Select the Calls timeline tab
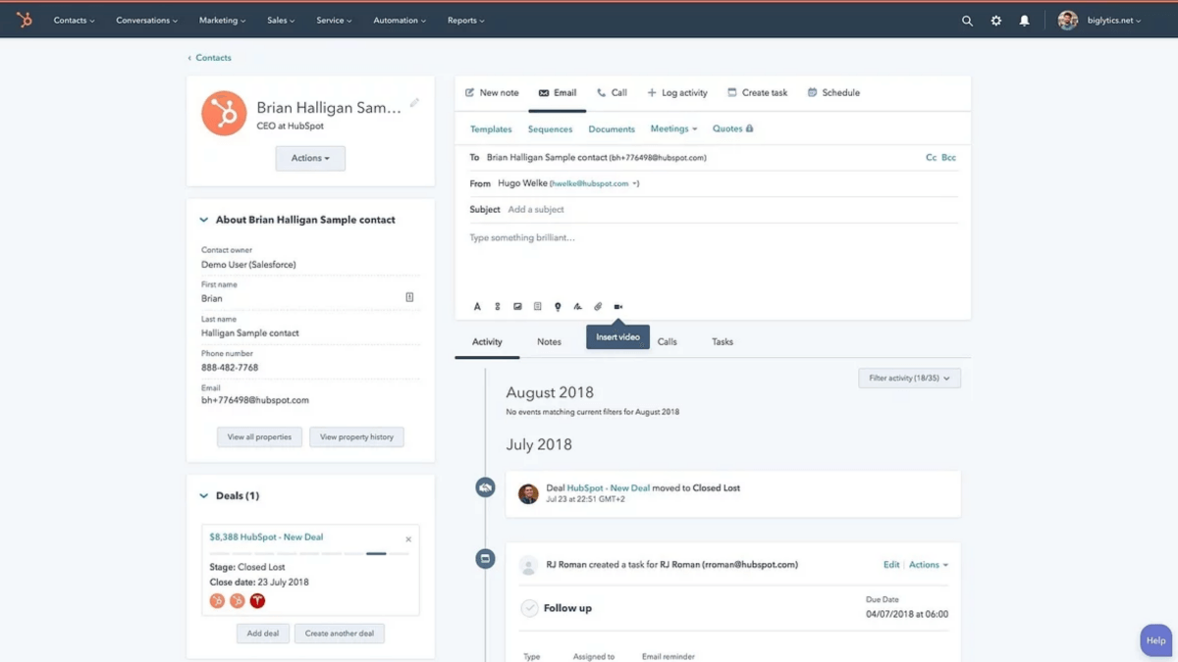Screen dimensions: 1178x662 click(x=668, y=342)
